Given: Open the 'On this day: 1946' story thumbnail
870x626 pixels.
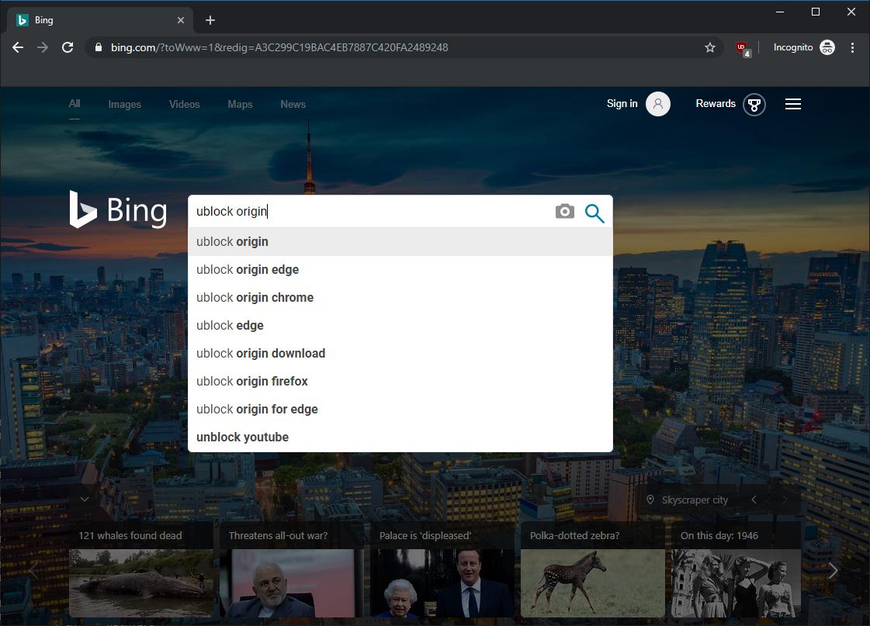Looking at the screenshot, I should [x=736, y=583].
